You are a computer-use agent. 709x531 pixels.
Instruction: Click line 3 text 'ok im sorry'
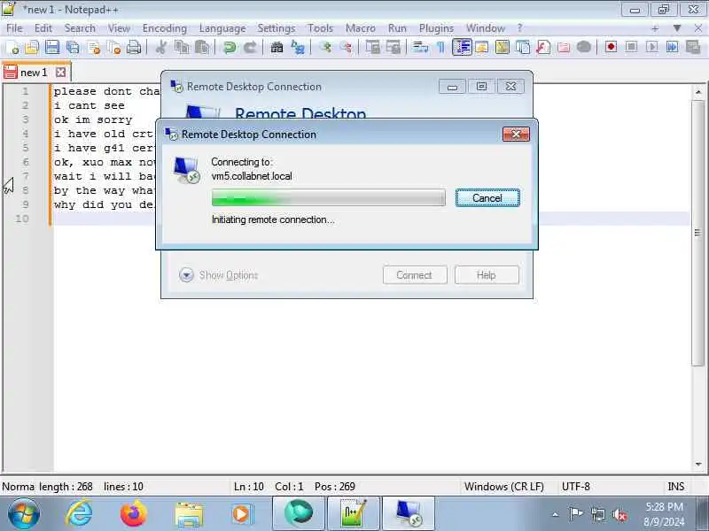click(x=93, y=120)
